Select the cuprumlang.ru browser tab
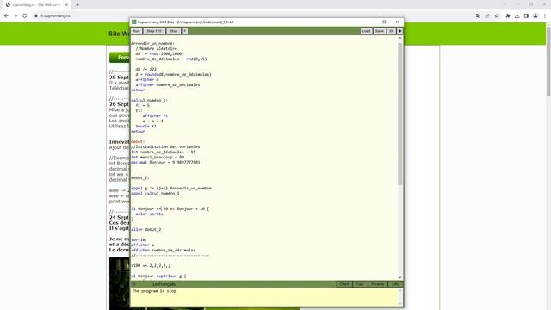Viewport: 551px width, 310px height. pyautogui.click(x=36, y=5)
